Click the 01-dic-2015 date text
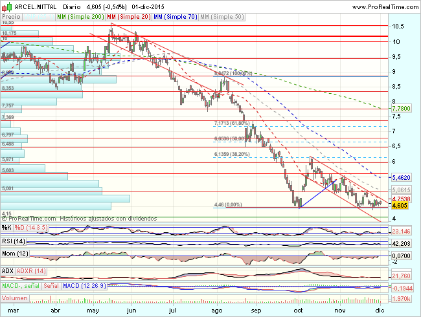This screenshot has width=421, height=317. click(x=148, y=7)
